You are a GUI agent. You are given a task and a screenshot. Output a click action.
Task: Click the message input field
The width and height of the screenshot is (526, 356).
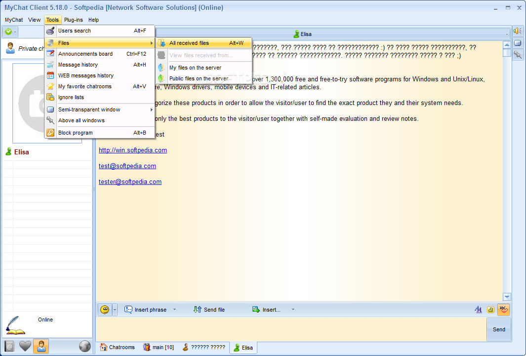[291, 329]
